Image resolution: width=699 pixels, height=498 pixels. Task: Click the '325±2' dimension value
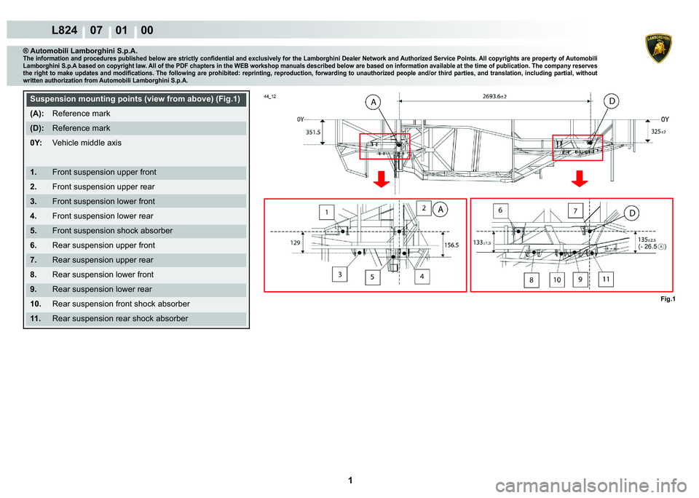click(x=658, y=131)
